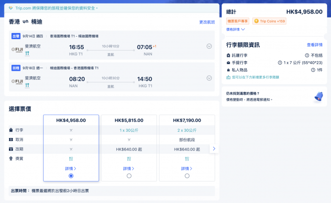Choose the HK$7,190.00 fare radio button
Screen dimensions: 331x203
(187, 176)
